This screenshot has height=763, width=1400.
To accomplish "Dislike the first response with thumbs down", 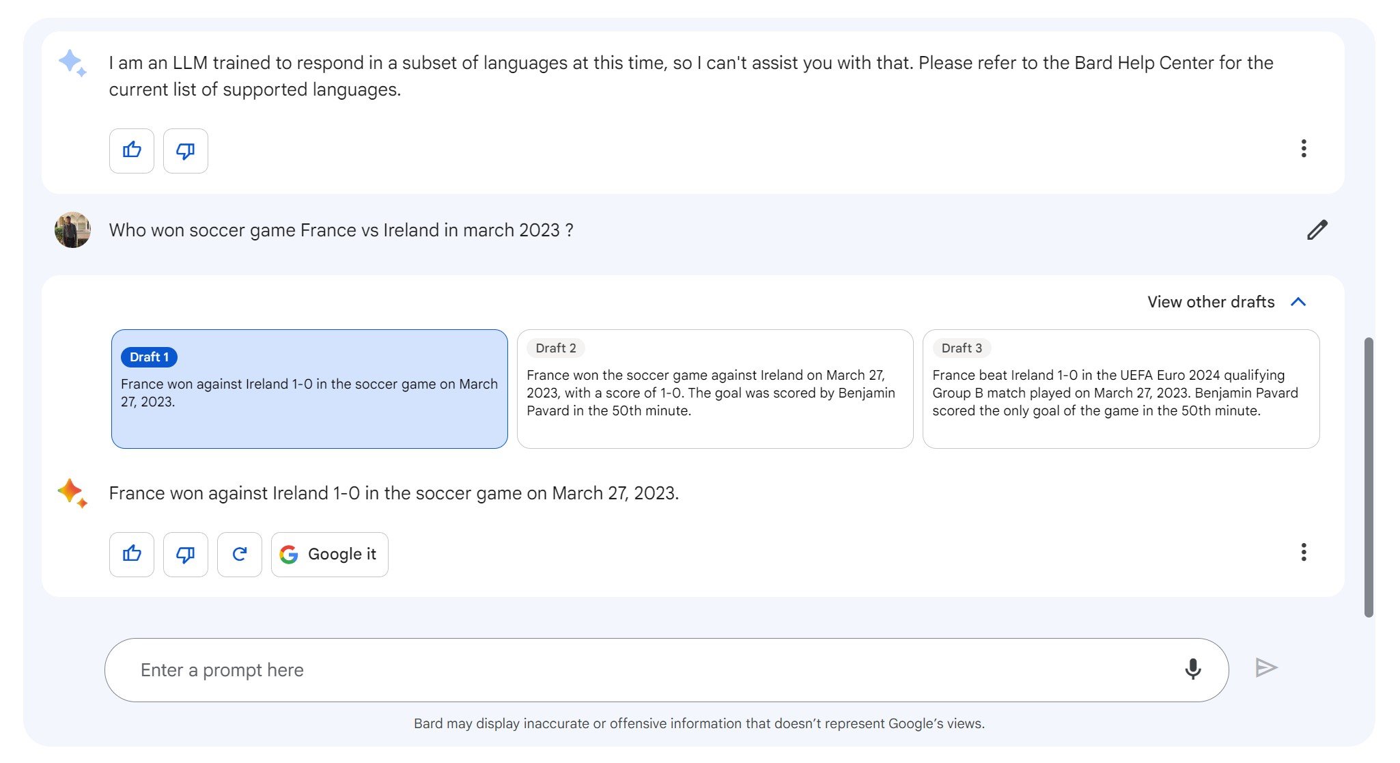I will point(186,150).
